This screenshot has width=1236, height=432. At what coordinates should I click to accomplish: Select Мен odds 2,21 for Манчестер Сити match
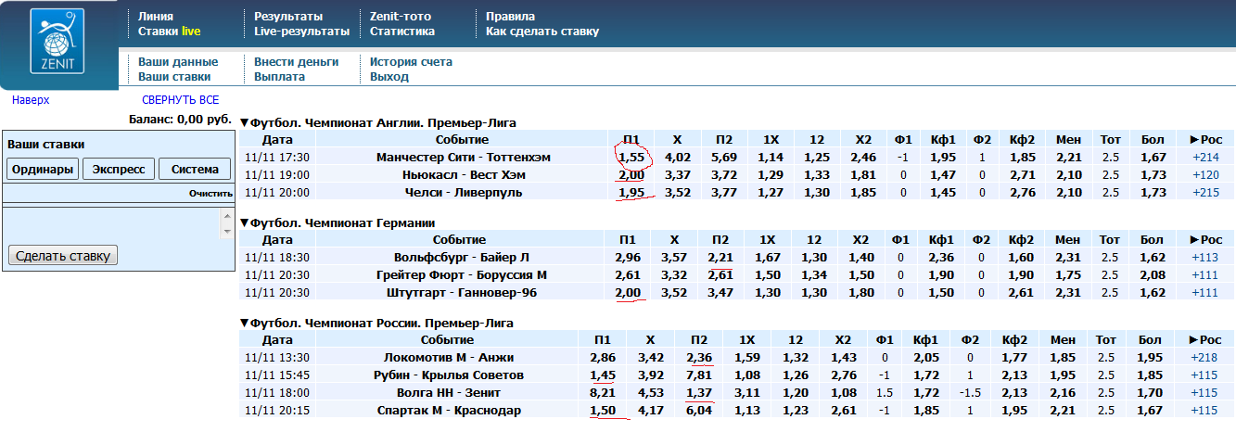1069,158
